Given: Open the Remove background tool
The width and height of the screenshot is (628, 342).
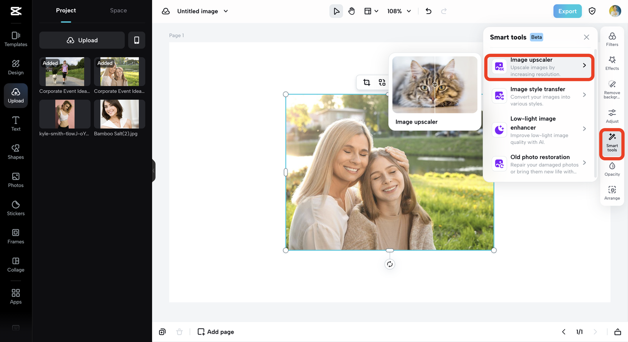Looking at the screenshot, I should coord(612,90).
